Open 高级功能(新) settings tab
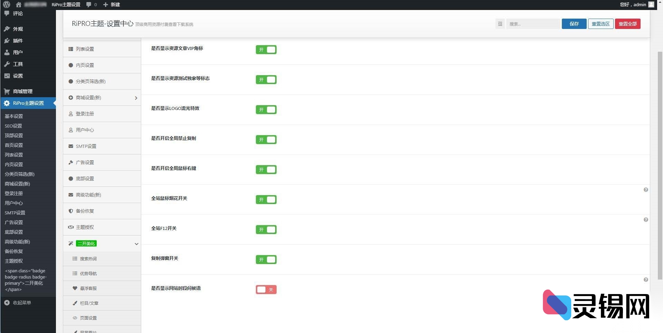Viewport: 663px width, 333px height. (x=88, y=195)
